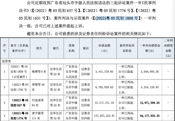Click bold judgment amount 94,177,930.30

150,116
